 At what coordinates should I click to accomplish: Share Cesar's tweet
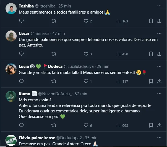pyautogui.click(x=159, y=54)
